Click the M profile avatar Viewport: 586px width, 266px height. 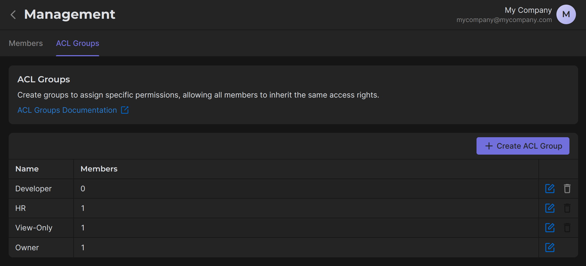tap(566, 14)
